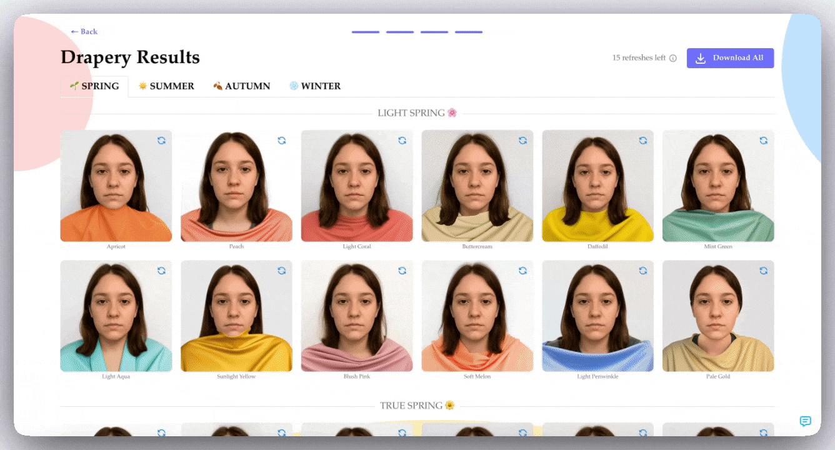Select the Winter tab
This screenshot has height=450, width=835.
(315, 86)
